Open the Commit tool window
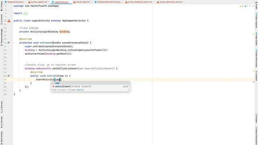 click(x=2, y=20)
